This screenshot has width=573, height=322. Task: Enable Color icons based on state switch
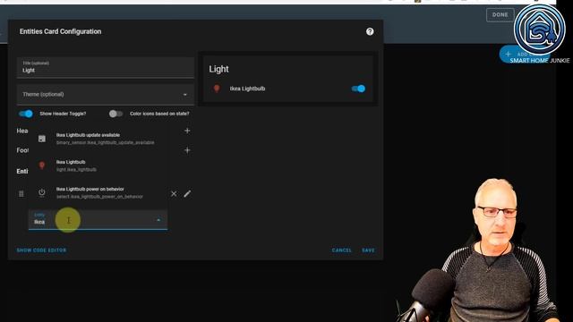point(115,114)
